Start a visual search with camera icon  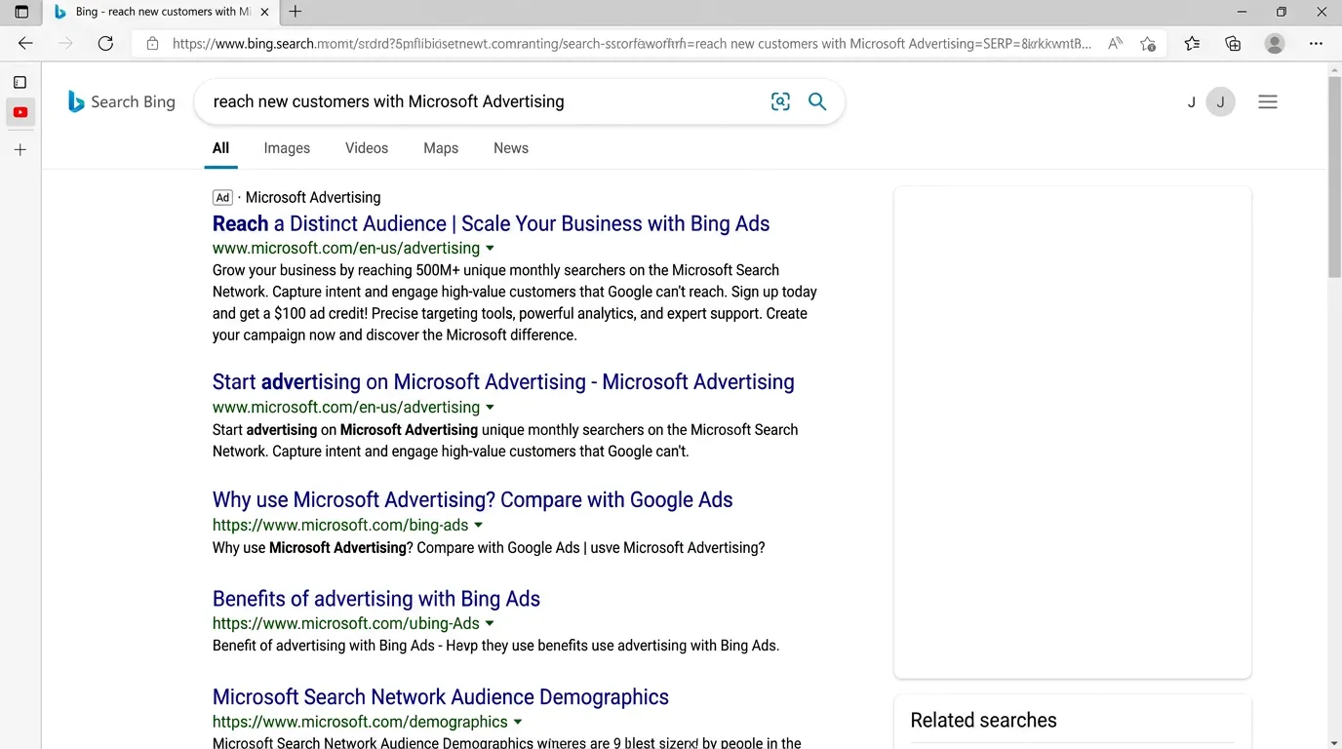click(x=780, y=101)
